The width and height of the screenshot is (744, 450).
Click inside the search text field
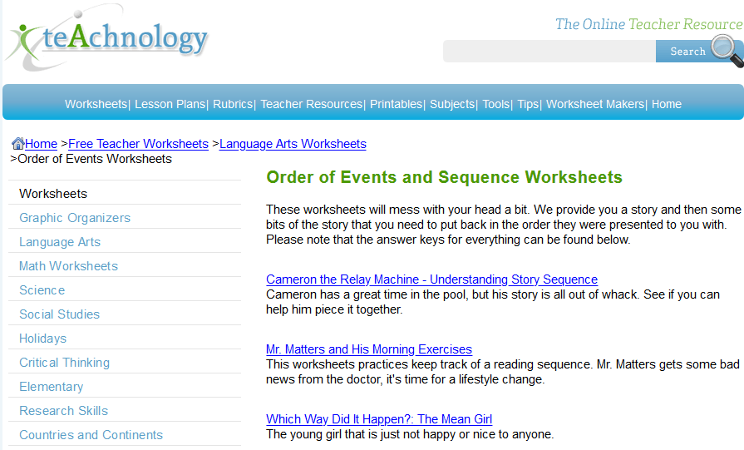pyautogui.click(x=549, y=52)
